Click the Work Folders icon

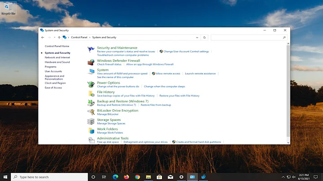91,131
